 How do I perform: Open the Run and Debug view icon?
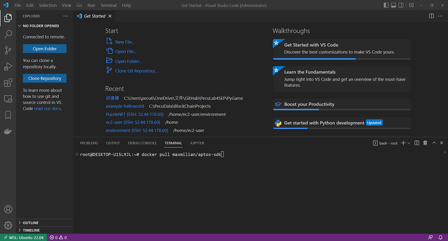point(8,67)
